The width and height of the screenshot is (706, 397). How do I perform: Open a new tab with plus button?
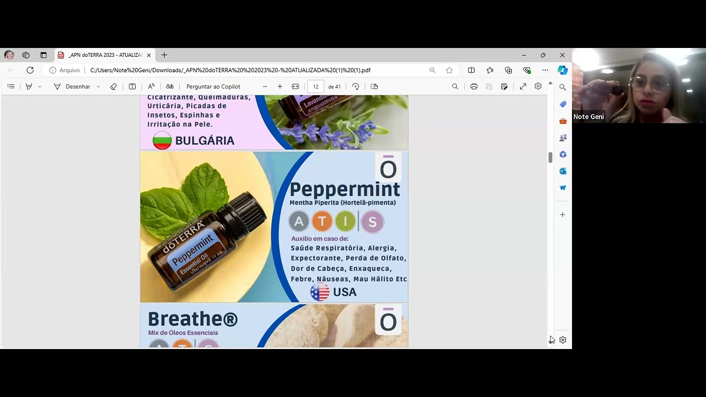point(164,55)
